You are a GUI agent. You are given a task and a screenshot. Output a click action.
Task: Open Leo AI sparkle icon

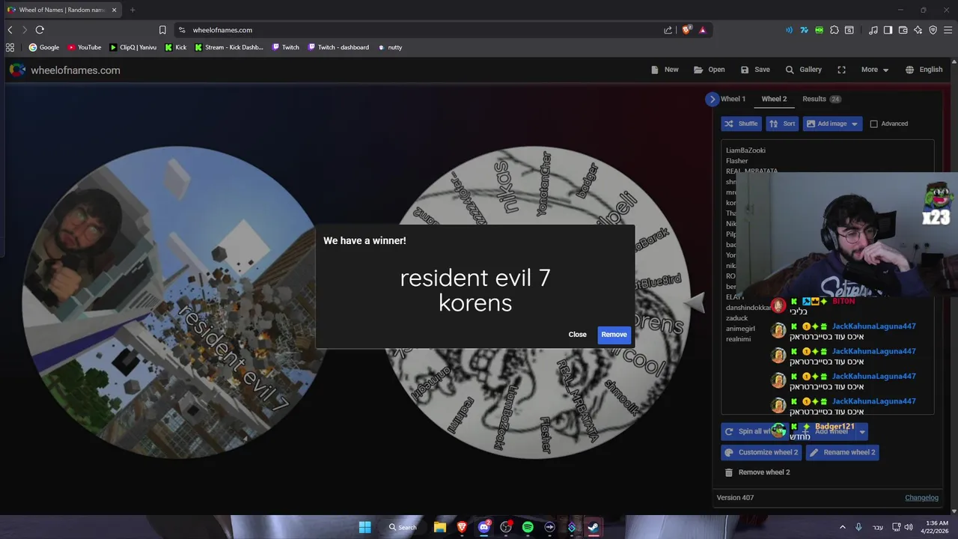pyautogui.click(x=918, y=30)
